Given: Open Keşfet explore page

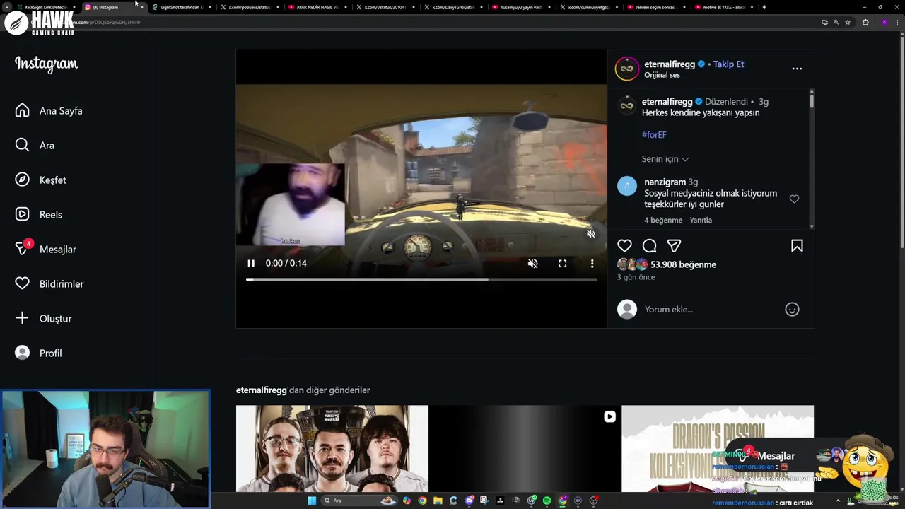Looking at the screenshot, I should point(40,180).
